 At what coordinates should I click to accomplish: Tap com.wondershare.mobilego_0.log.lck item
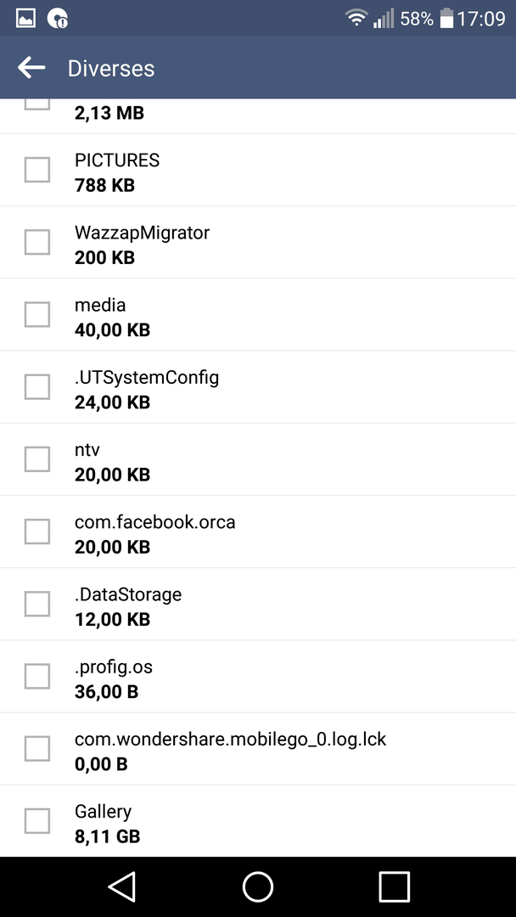258,749
